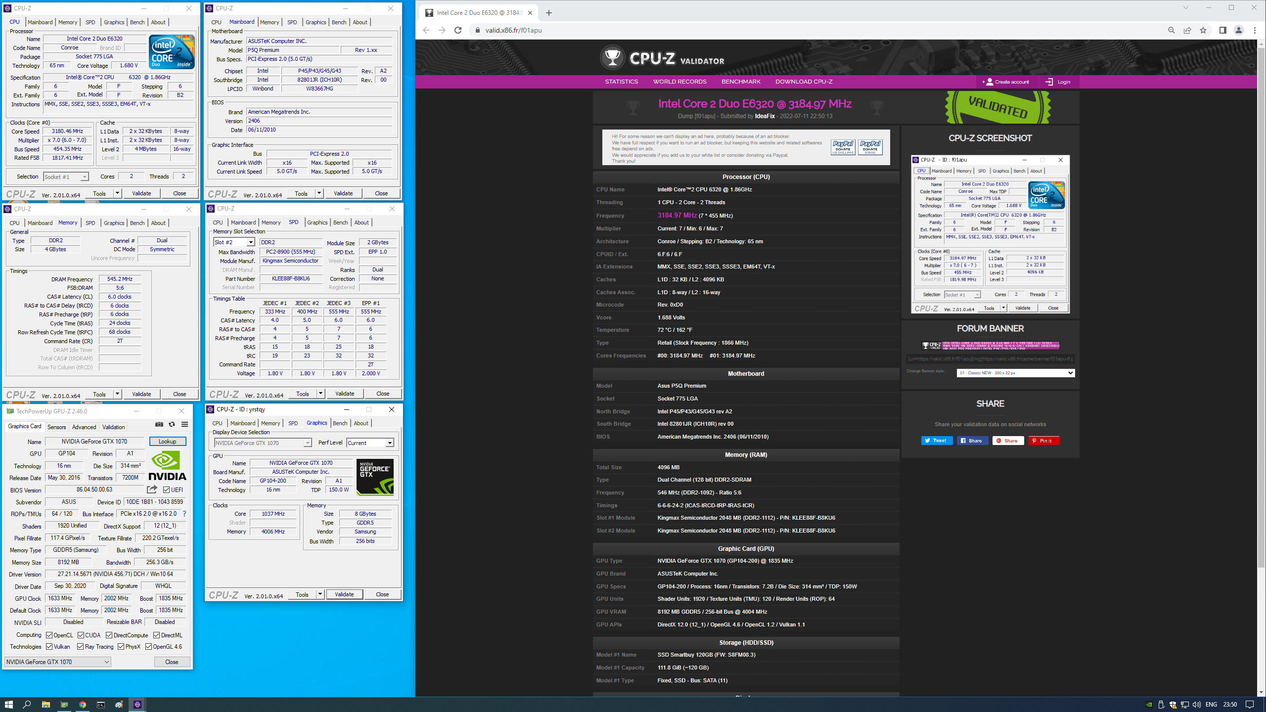The width and height of the screenshot is (1266, 712).
Task: Open Perf Level Current dropdown
Action: click(370, 443)
